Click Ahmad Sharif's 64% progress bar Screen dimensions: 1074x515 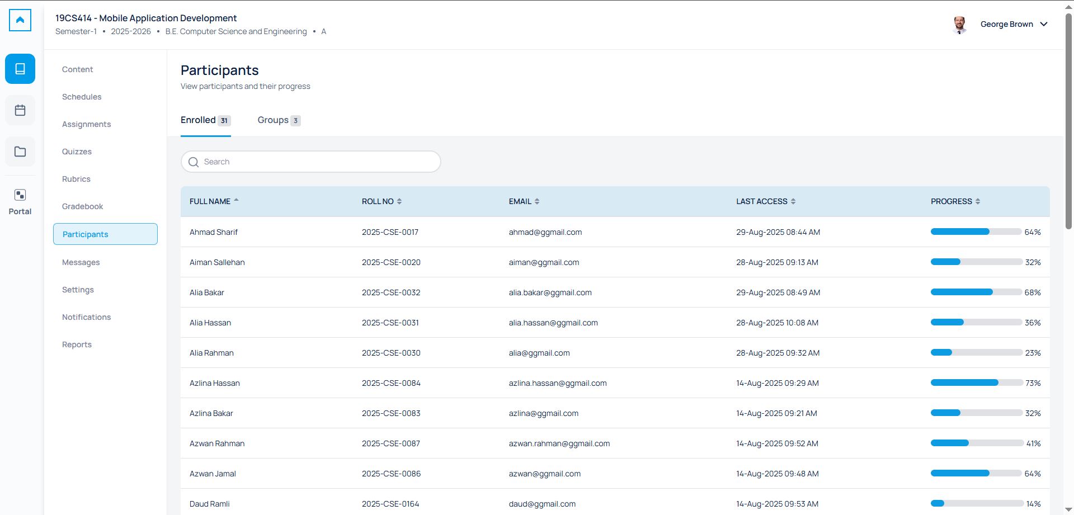(976, 232)
